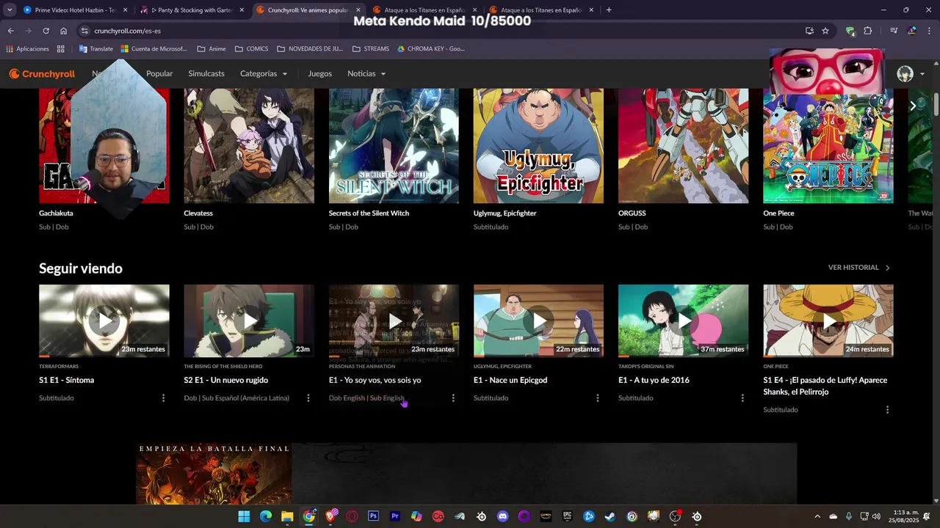
Task: Show hidden system tray icons
Action: pyautogui.click(x=817, y=516)
